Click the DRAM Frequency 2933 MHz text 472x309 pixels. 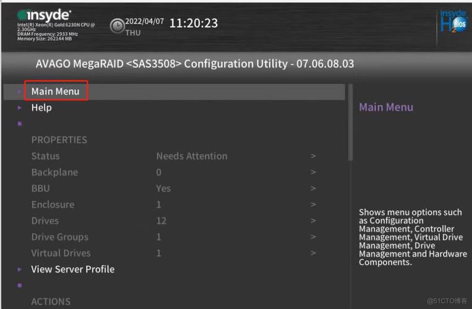coord(47,34)
